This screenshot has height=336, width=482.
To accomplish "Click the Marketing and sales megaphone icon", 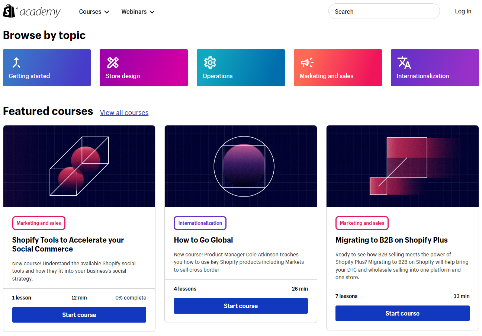I will pyautogui.click(x=307, y=63).
